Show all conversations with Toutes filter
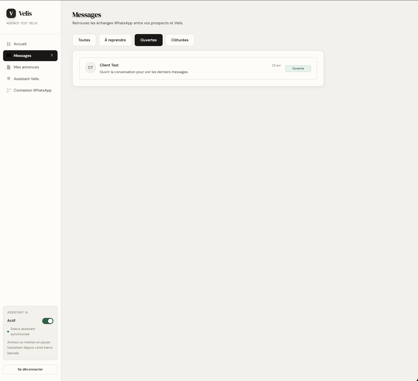418x381 pixels. tap(84, 40)
